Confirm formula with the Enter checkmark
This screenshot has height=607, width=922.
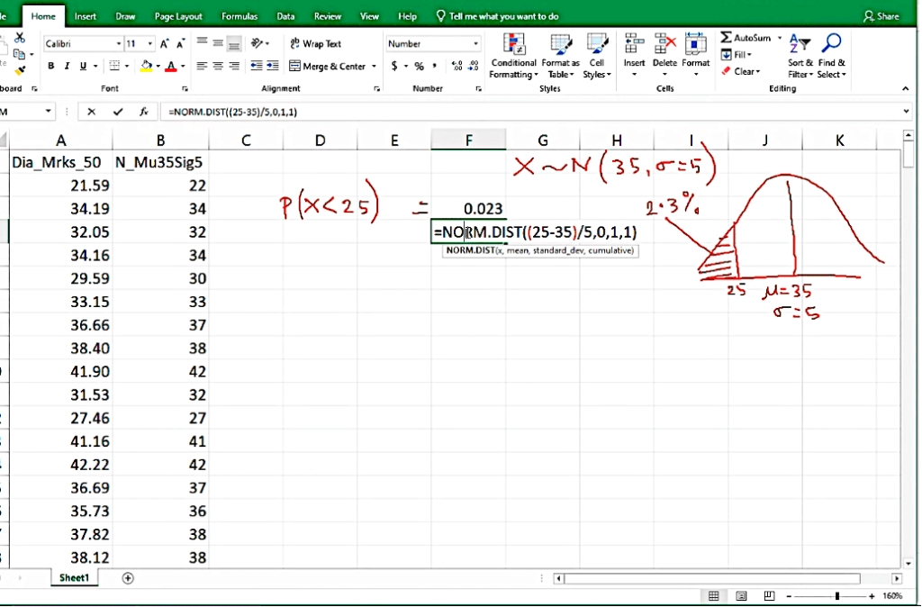[118, 112]
